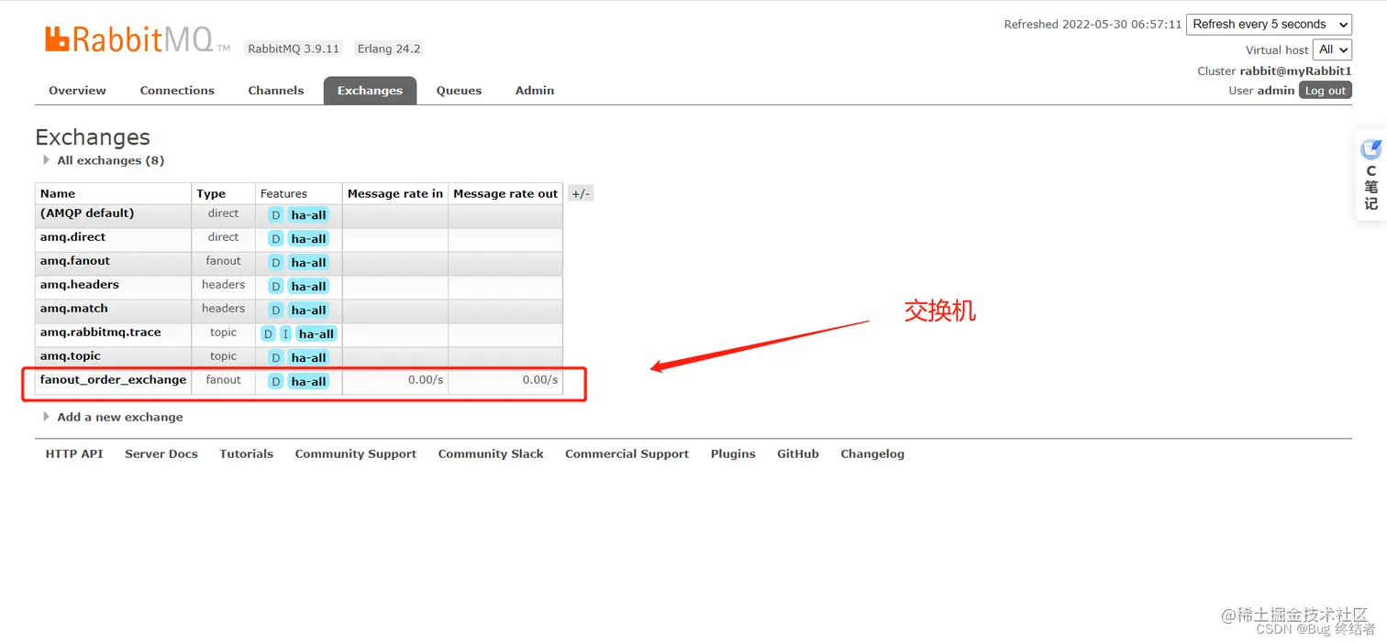The height and width of the screenshot is (643, 1387).
Task: Open the Plugins footer link
Action: tap(733, 453)
